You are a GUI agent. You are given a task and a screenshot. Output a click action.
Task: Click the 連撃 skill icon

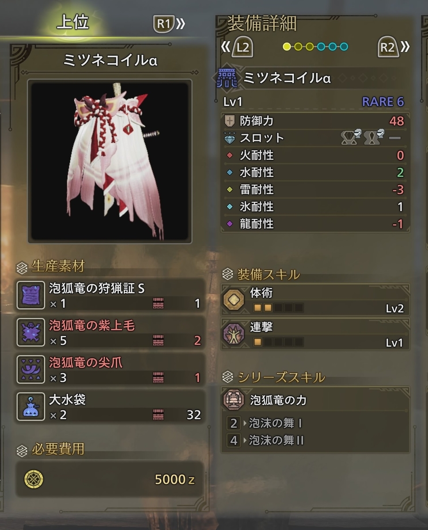pyautogui.click(x=234, y=334)
